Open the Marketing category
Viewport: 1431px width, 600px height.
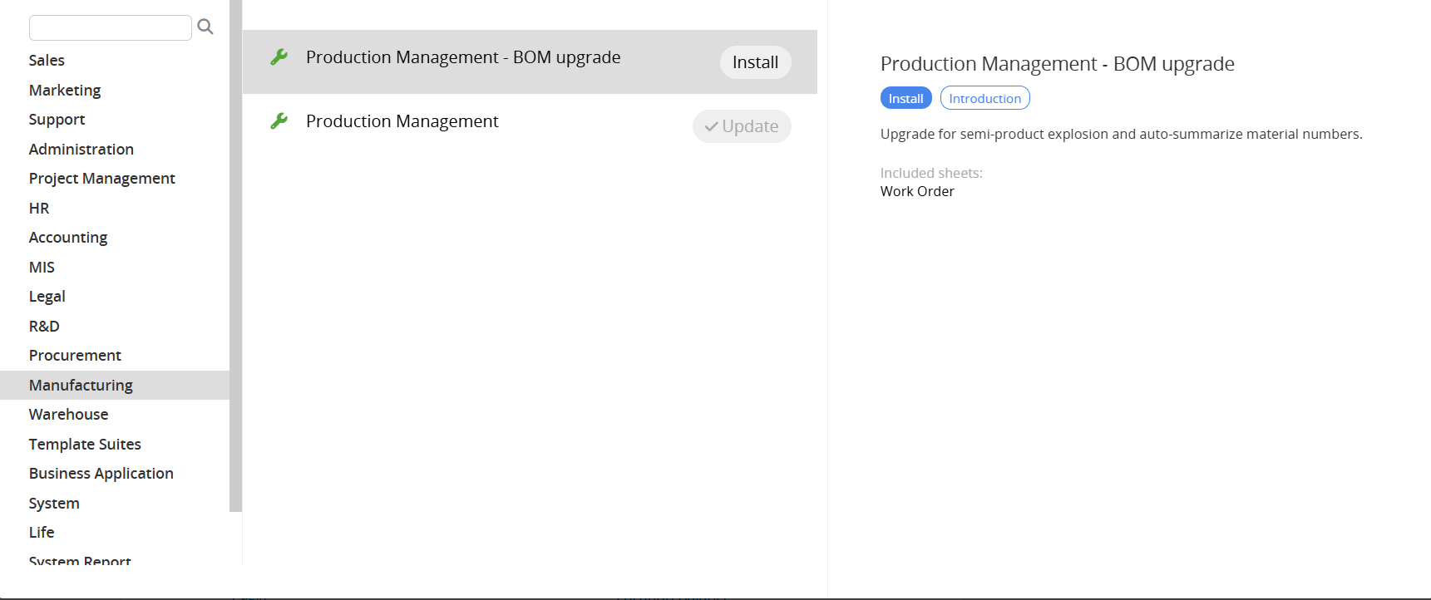(65, 90)
